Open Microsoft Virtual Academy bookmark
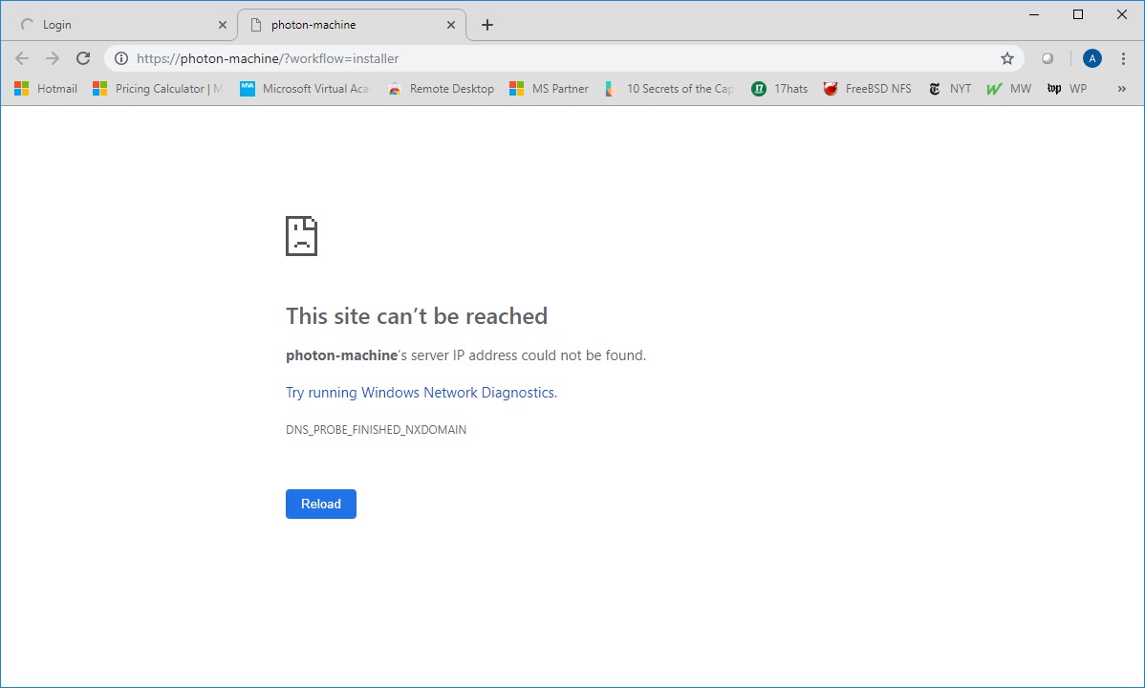This screenshot has height=688, width=1145. pyautogui.click(x=305, y=88)
